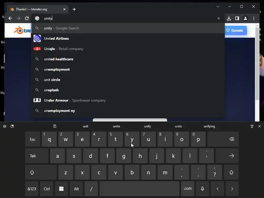
Task: Tap the q key
Action: [x=49, y=139]
